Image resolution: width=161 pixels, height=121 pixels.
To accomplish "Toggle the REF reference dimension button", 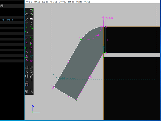I will [x=31, y=61].
